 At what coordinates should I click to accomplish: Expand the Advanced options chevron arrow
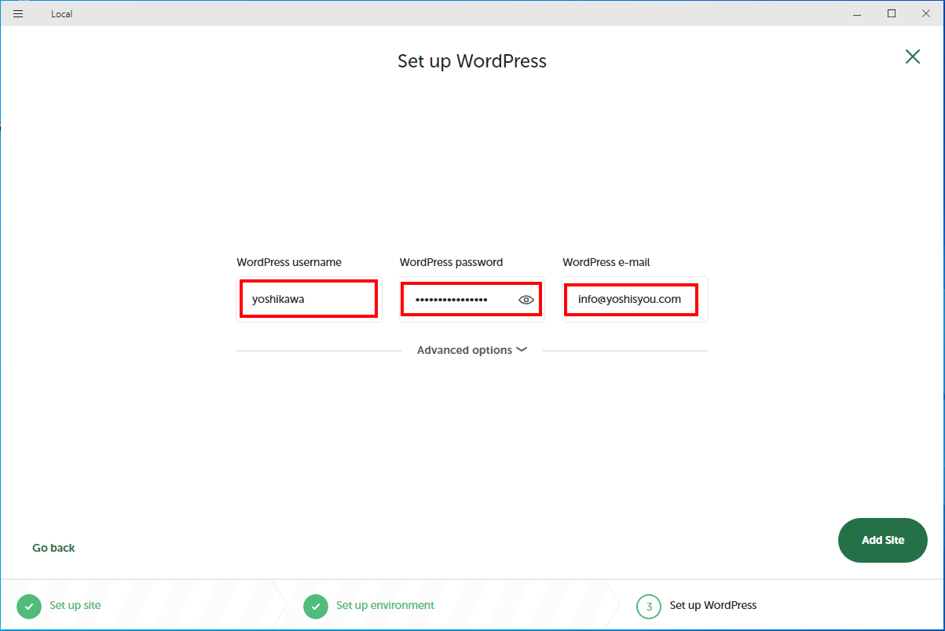click(522, 350)
